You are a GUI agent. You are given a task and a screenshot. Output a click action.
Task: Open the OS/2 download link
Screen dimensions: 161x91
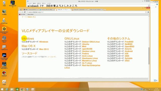(127, 61)
